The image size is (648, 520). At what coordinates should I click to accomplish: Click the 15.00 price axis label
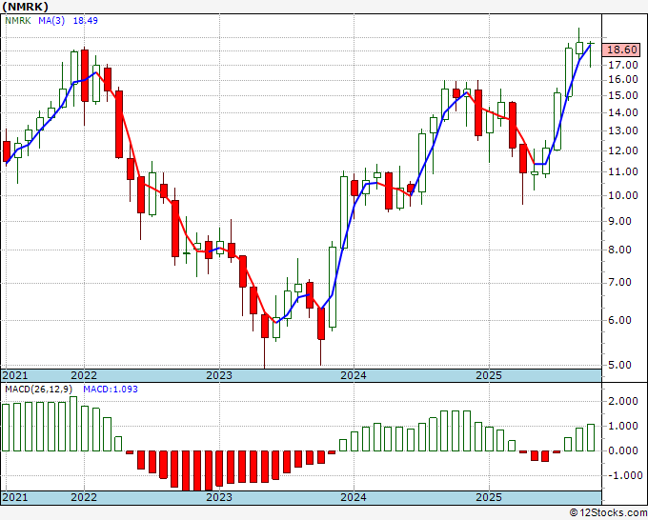click(623, 95)
